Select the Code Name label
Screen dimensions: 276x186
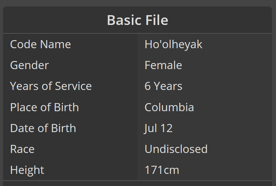pyautogui.click(x=41, y=44)
